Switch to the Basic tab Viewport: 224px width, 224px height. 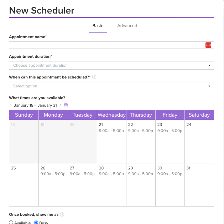[x=98, y=26]
